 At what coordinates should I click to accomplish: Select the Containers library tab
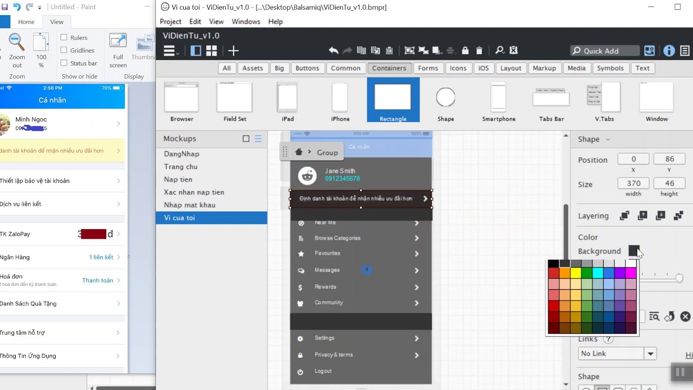point(389,68)
